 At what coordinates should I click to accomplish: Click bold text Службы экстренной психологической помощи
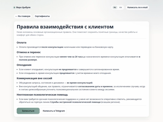pos(75,102)
